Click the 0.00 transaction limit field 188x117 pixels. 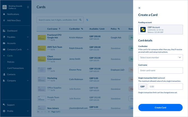coord(165,87)
